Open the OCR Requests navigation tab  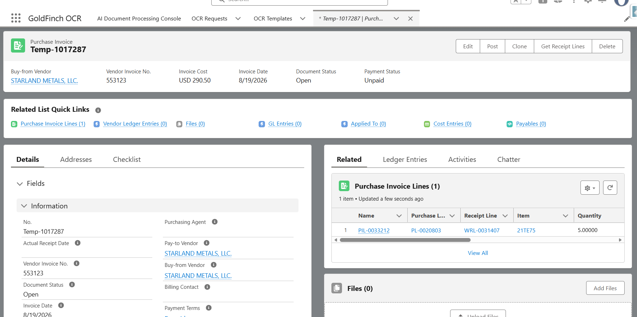coord(210,19)
